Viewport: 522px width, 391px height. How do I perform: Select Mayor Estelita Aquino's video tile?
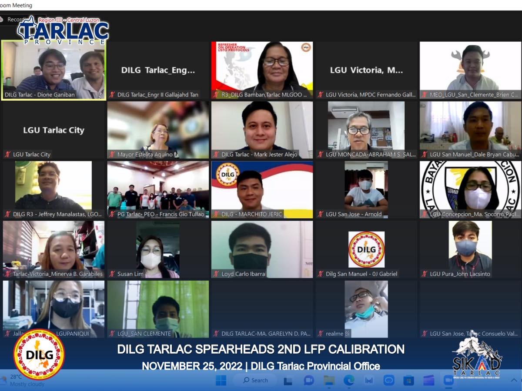(158, 130)
